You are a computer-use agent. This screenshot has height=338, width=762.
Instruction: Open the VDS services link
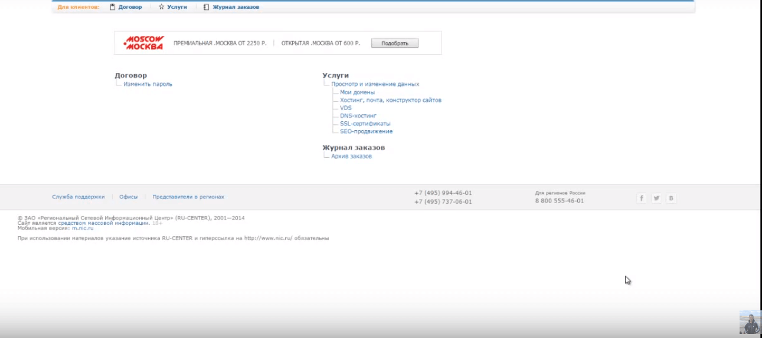point(346,108)
